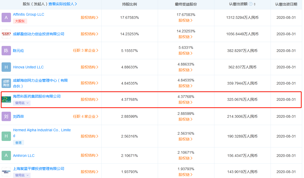Viewport: 304px width, 178px height.
Task: Click the 大股东 tag under Affinitis Group
Action: (x=20, y=21)
